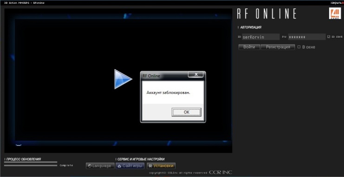Click the АВТОРИЗАЦИЯ section heading
Viewport: 344px width, 177px height.
pos(251,27)
